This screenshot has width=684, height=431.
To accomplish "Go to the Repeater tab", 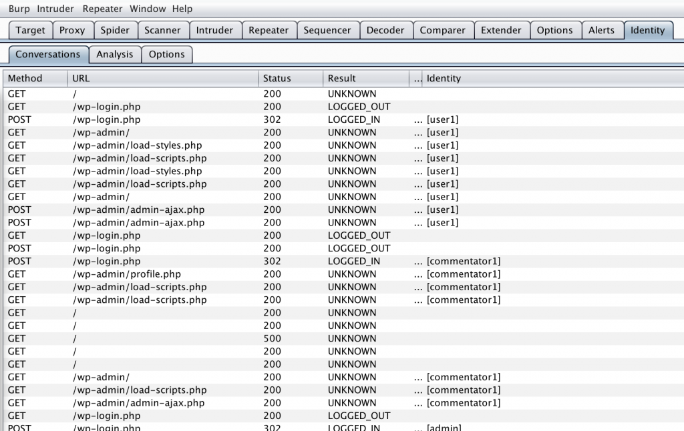I will pyautogui.click(x=269, y=30).
